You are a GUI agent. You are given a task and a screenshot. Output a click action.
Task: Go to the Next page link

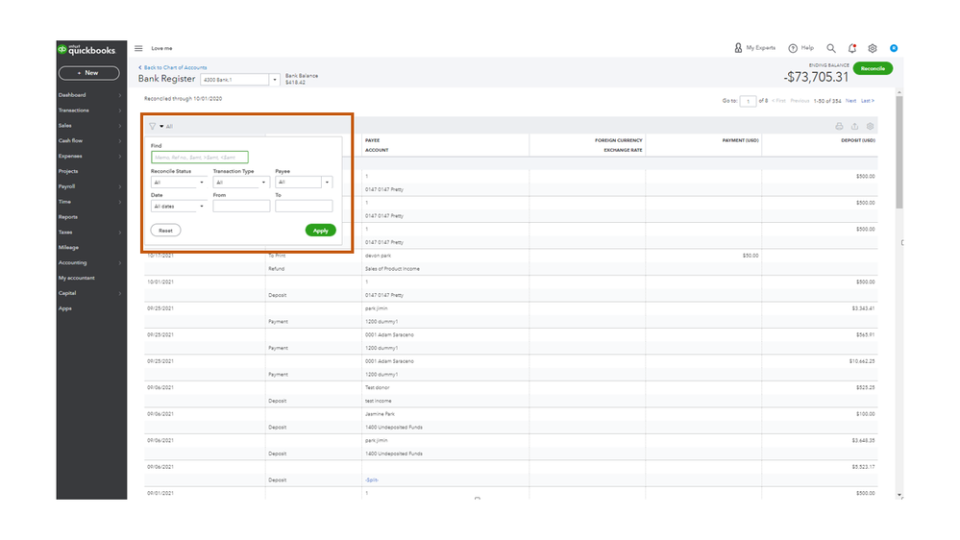click(850, 100)
